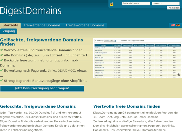
Task: Click the green checkmark beside 'Alle Domains'
Action: coord(2,55)
